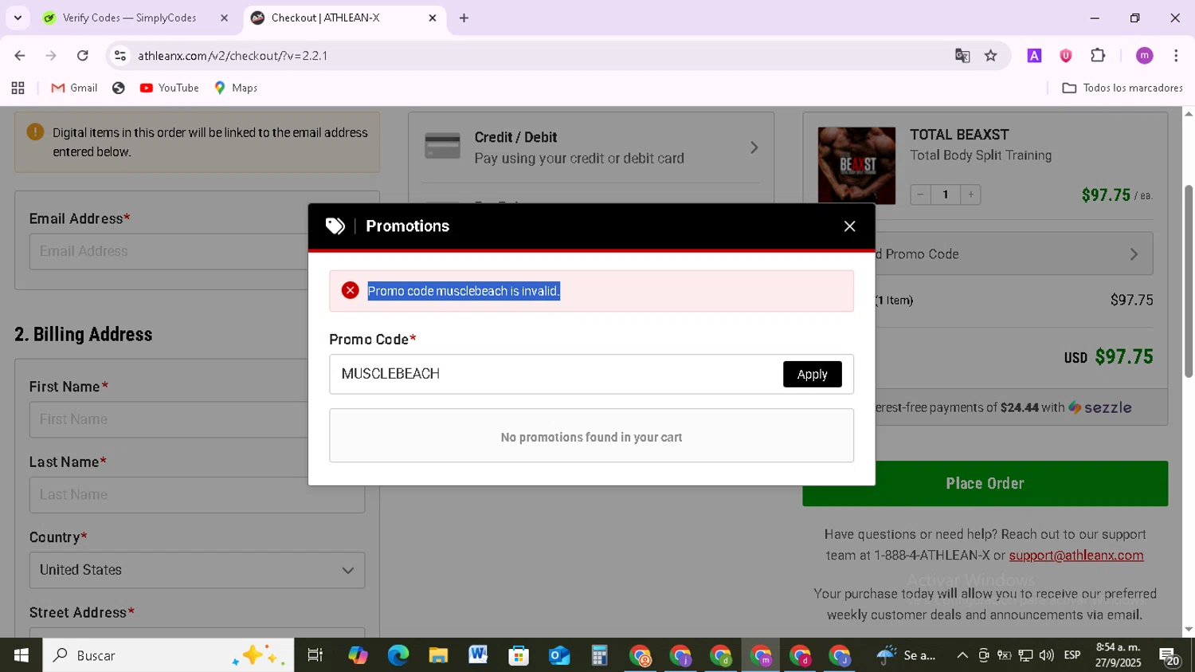This screenshot has height=672, width=1195.
Task: Close the Promotions dialog
Action: (849, 226)
